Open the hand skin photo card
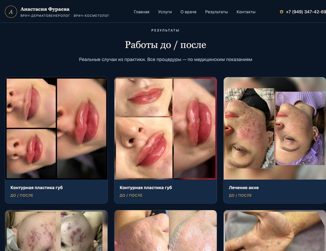The height and width of the screenshot is (251, 326). tap(275, 231)
